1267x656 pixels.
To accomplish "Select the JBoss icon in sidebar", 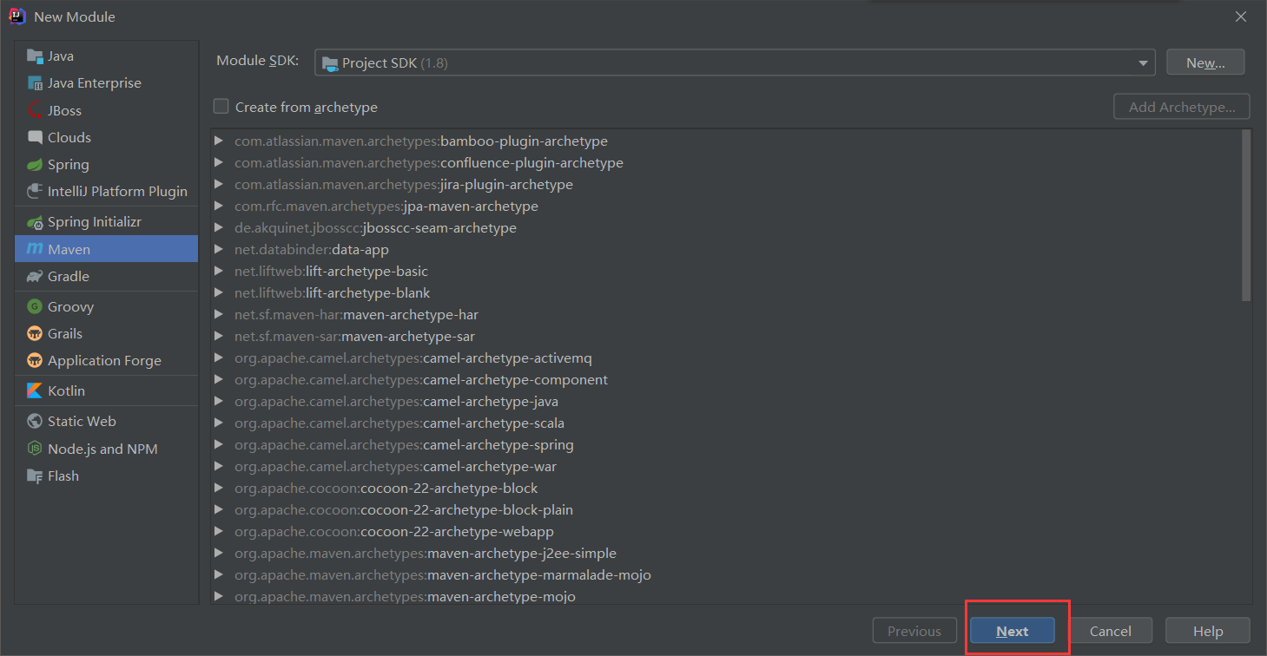I will 35,111.
